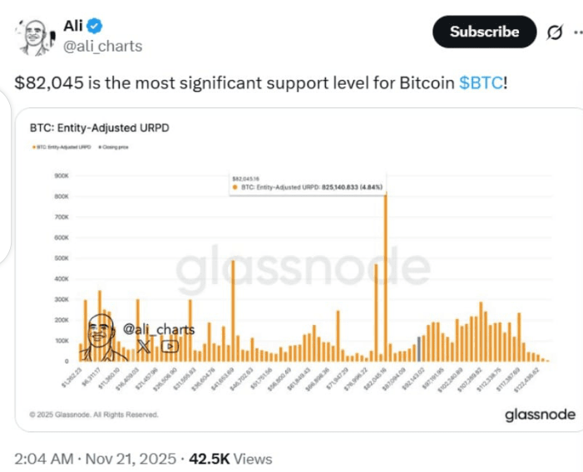Image resolution: width=583 pixels, height=472 pixels.
Task: Open the $BTC cashtag link
Action: (x=481, y=83)
